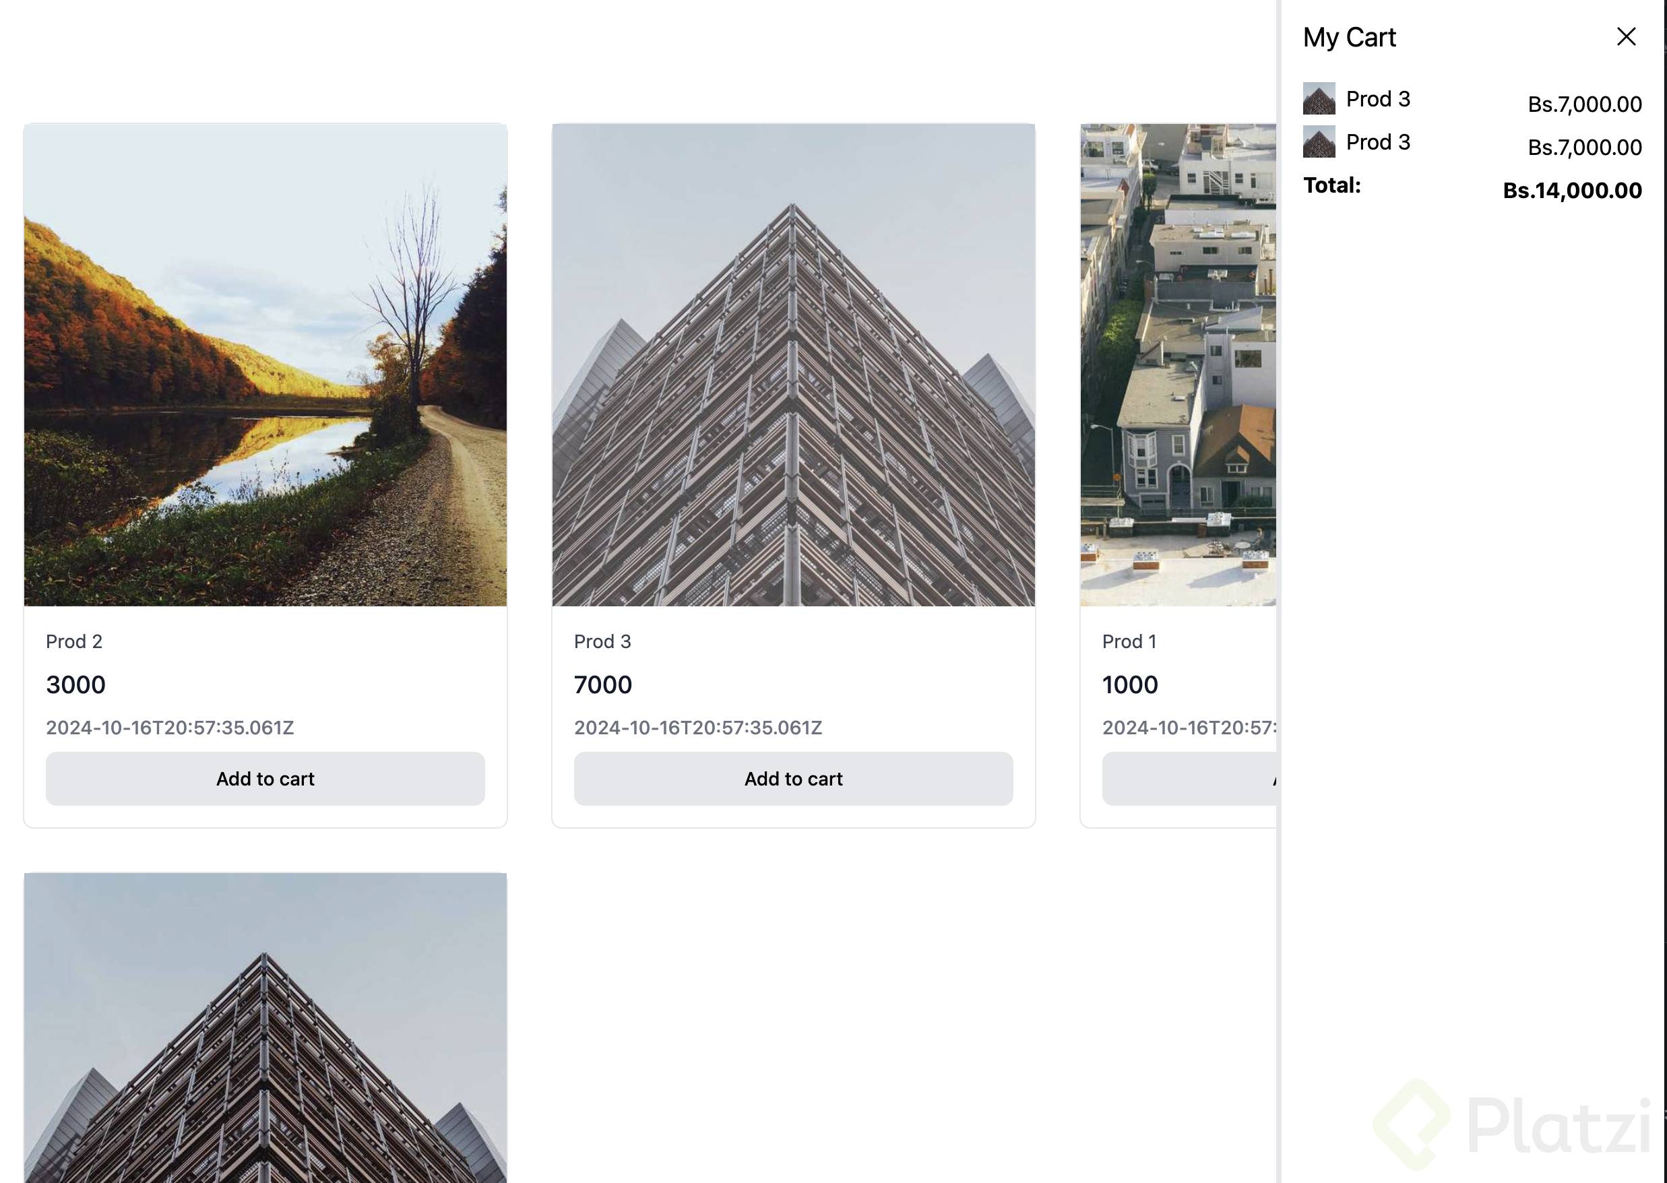Open the Prod 1 aerial houses image
This screenshot has width=1667, height=1183.
[x=1178, y=365]
